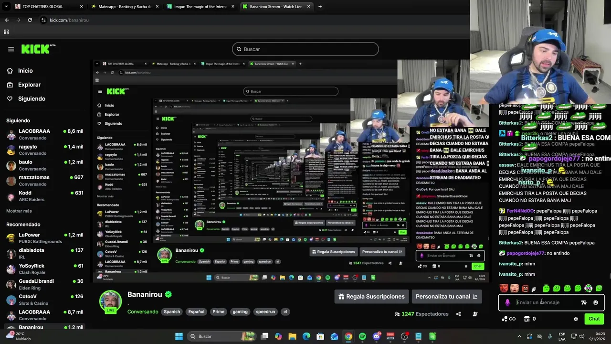611x344 pixels.
Task: Click Personaliza tu canal button
Action: 446,297
